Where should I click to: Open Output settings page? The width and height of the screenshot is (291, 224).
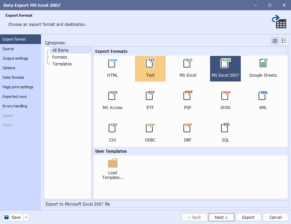20,58
